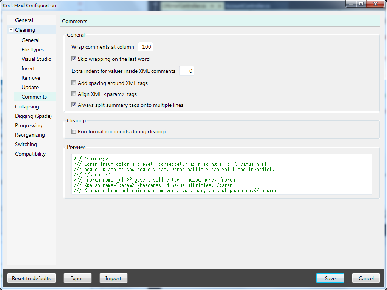
Task: Focus the Wrap comments at column field
Action: pos(146,47)
